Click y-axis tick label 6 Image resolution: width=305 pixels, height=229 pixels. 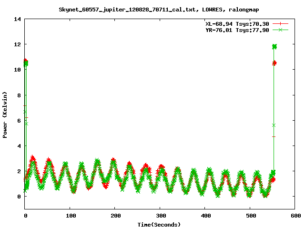click(19, 121)
